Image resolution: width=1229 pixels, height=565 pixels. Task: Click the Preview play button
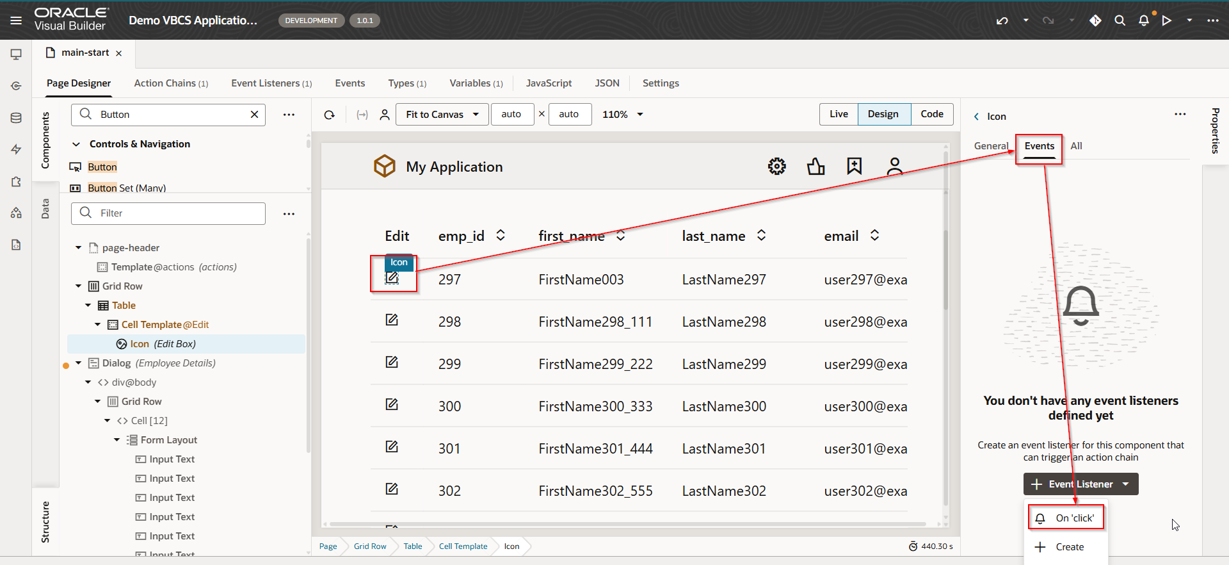(1167, 20)
